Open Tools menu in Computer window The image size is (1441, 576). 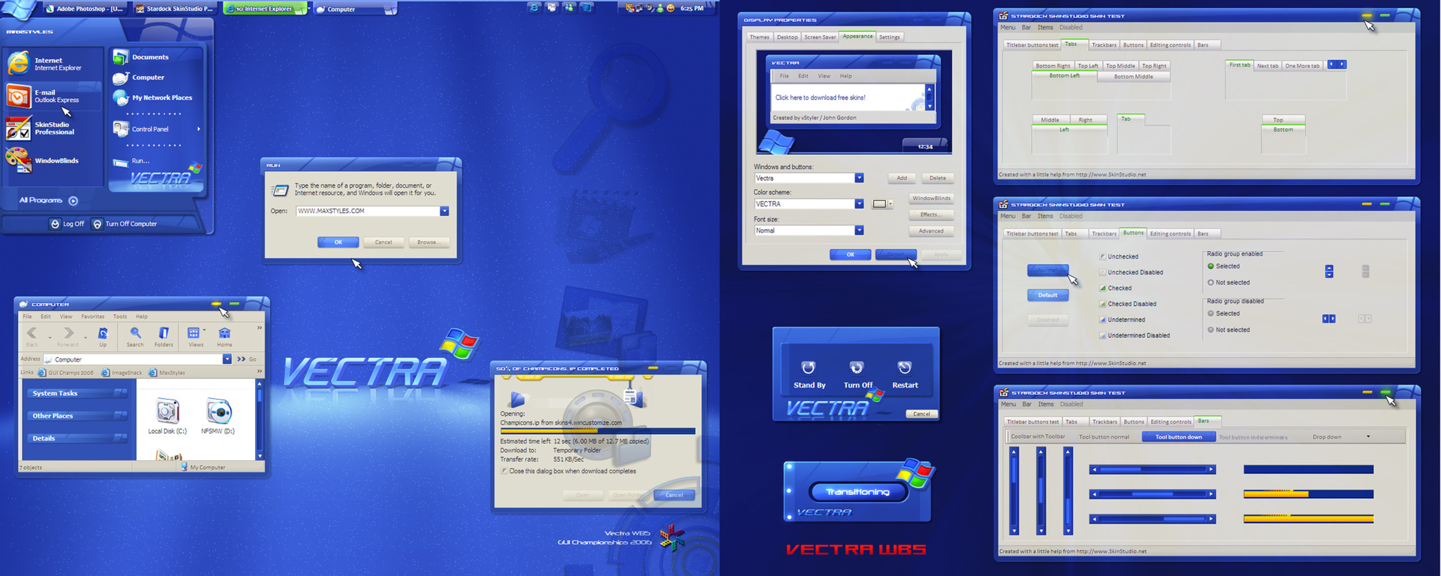[x=120, y=316]
